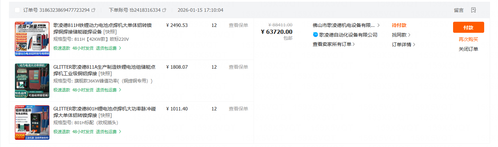The height and width of the screenshot is (147, 498).
Task: Open GLITTER歌凌德811A product title link
Action: point(104,67)
